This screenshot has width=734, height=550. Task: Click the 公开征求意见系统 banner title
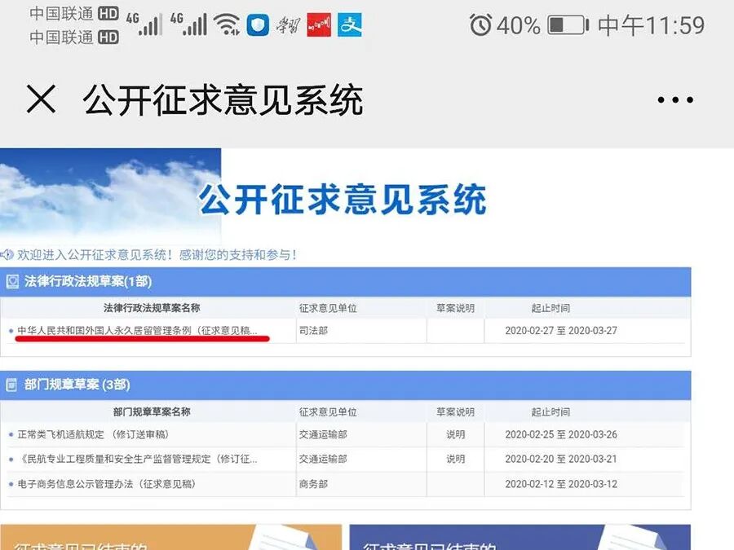coord(343,200)
